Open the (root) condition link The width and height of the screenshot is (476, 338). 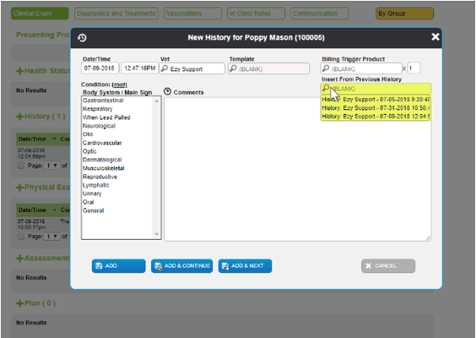coord(119,84)
